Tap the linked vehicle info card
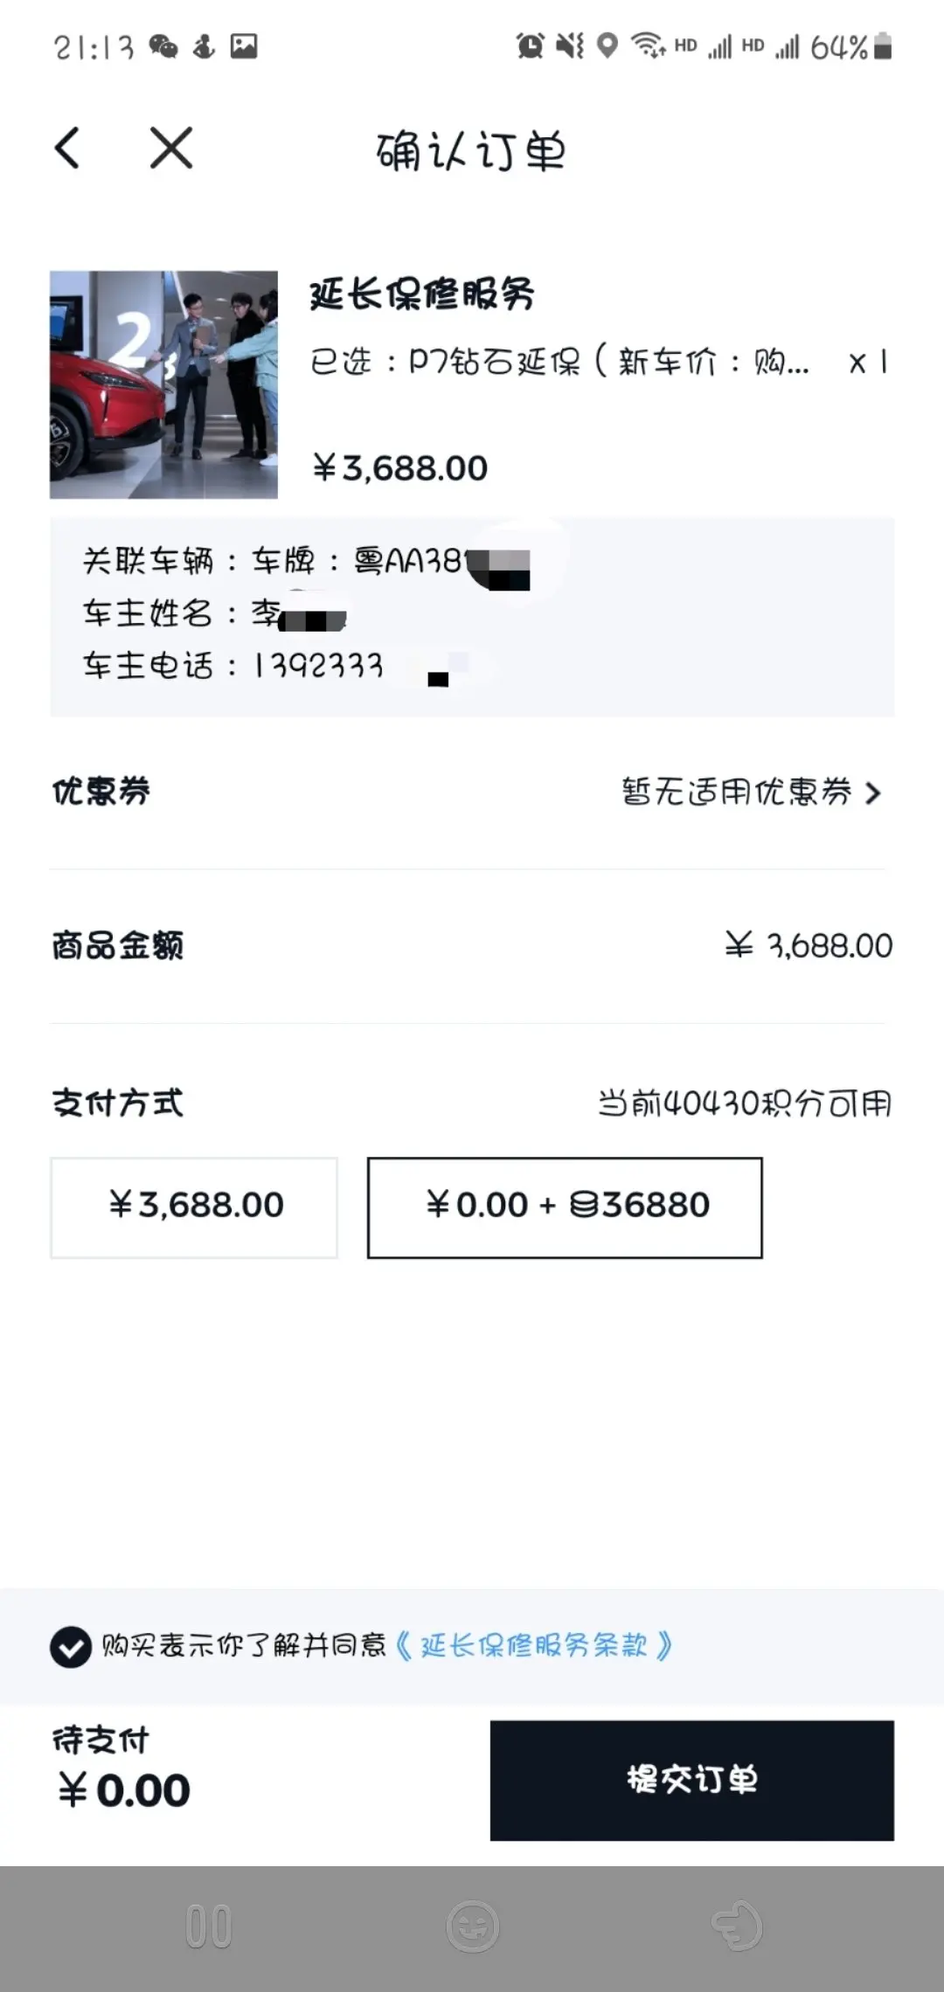This screenshot has height=1992, width=944. pyautogui.click(x=472, y=617)
